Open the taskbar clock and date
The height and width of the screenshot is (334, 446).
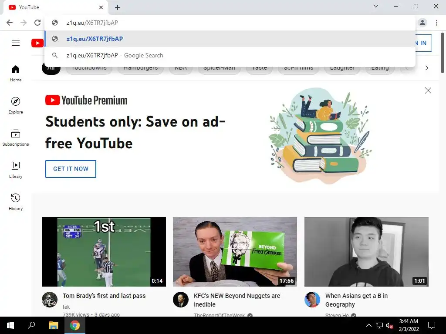(409, 325)
